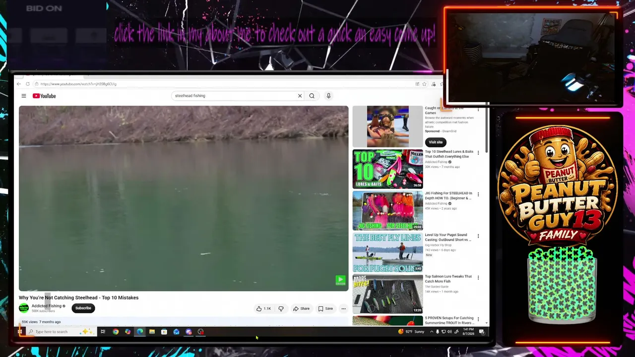Open options for JIG Fishing video
Viewport: 635px width, 357px height.
478,194
